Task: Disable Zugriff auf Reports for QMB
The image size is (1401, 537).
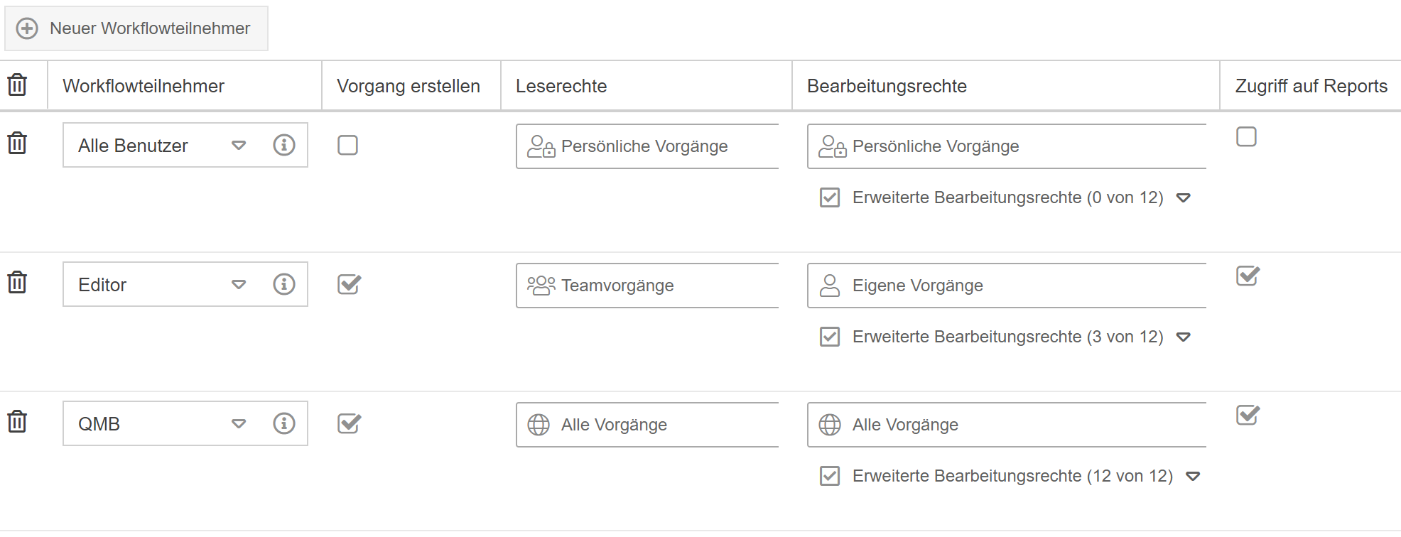Action: (x=1247, y=415)
